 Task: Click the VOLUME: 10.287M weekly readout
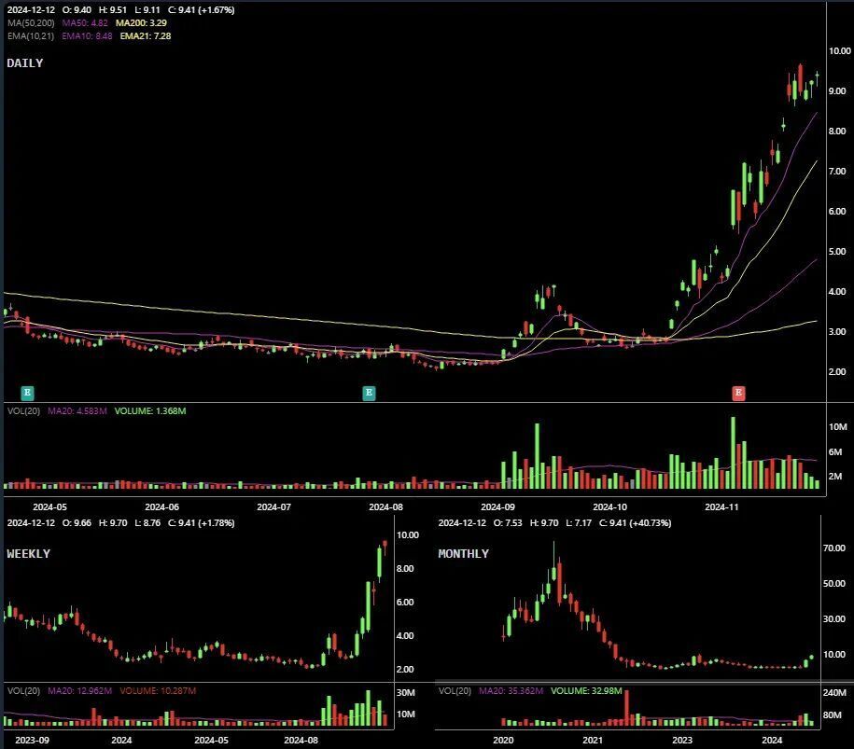click(158, 691)
